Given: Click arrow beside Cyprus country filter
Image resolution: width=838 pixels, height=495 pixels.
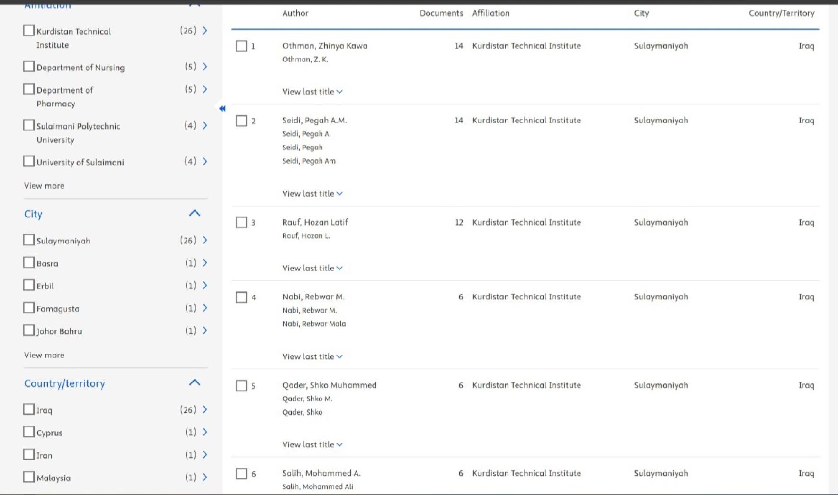Looking at the screenshot, I should [205, 432].
